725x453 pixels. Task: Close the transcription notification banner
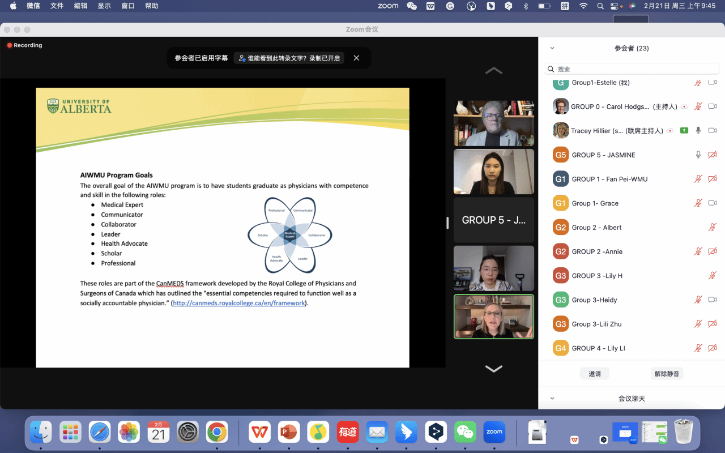click(x=356, y=58)
